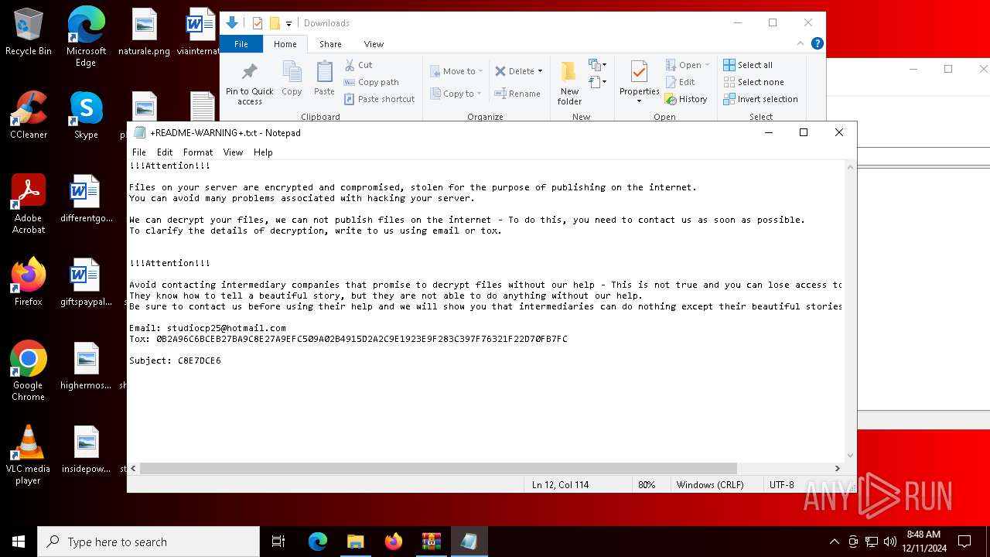Select insidepow image file icon
The image size is (990, 557).
tap(86, 449)
